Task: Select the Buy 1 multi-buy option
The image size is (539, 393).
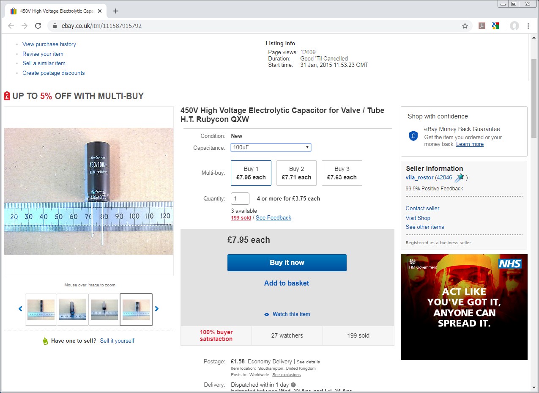Action: (251, 173)
